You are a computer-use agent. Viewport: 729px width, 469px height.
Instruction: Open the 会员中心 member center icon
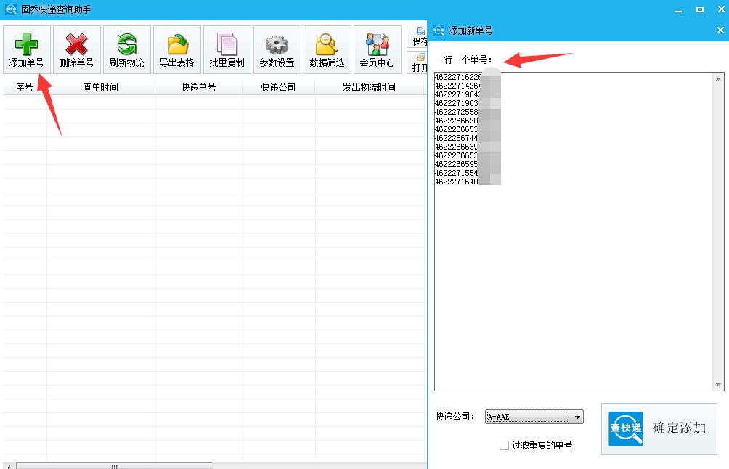tap(377, 49)
